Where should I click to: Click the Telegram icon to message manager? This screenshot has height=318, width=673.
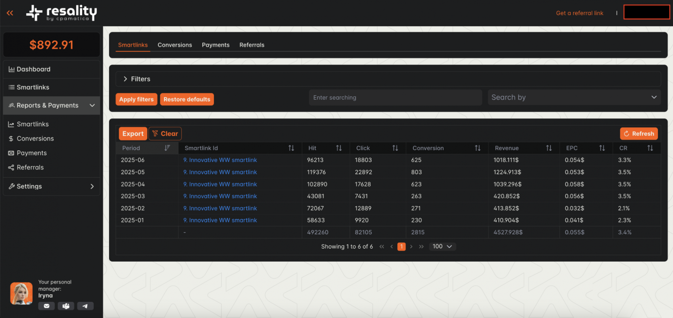click(85, 306)
